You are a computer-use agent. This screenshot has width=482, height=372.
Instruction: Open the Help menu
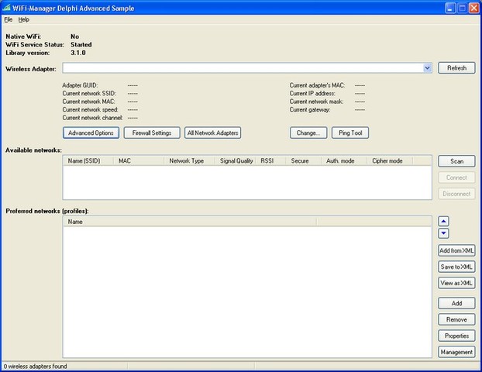pos(24,19)
